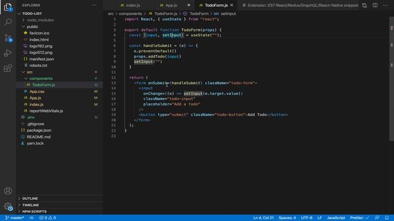Viewport: 394px width, 221px height.
Task: Click the editor vertical scrollbar
Action: pyautogui.click(x=392, y=79)
